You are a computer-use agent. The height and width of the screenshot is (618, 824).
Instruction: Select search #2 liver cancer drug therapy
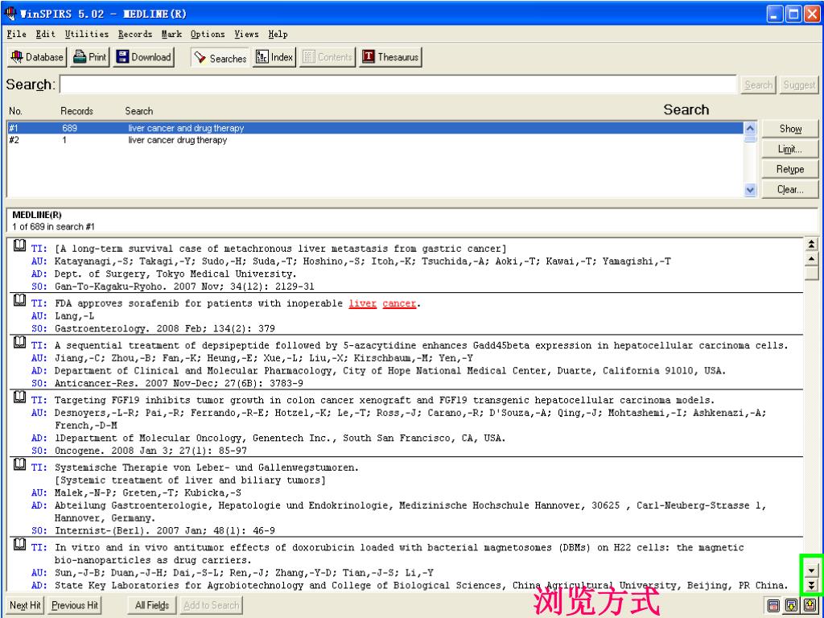coord(375,140)
